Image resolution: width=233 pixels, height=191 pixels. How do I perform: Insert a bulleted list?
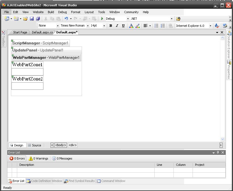(x=156, y=26)
